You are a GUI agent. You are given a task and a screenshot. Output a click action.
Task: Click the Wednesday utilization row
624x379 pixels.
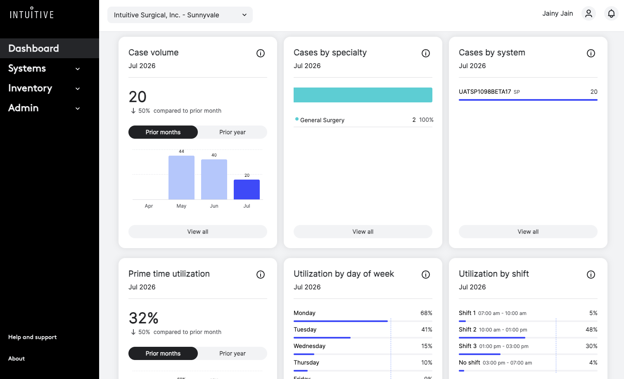point(363,348)
